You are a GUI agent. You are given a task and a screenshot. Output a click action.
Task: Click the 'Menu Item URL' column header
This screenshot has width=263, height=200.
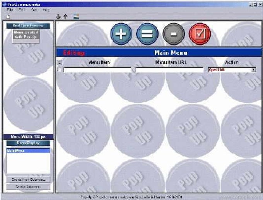click(171, 62)
